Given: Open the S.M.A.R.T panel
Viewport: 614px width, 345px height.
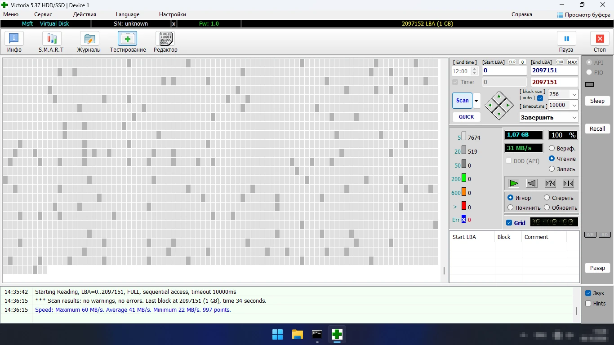Looking at the screenshot, I should pos(51,42).
